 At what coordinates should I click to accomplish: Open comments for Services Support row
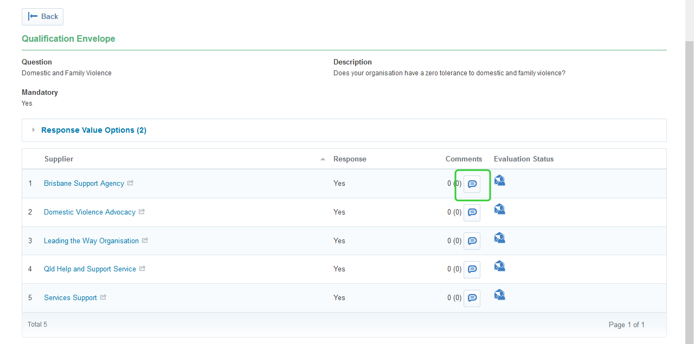click(x=472, y=298)
